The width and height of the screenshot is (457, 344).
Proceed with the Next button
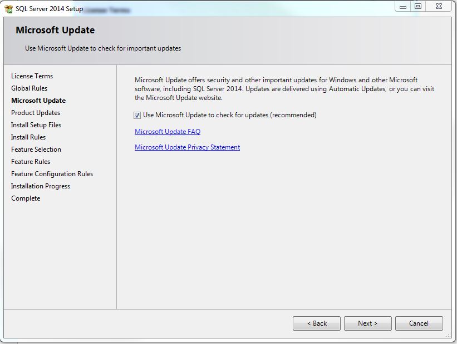pos(368,323)
